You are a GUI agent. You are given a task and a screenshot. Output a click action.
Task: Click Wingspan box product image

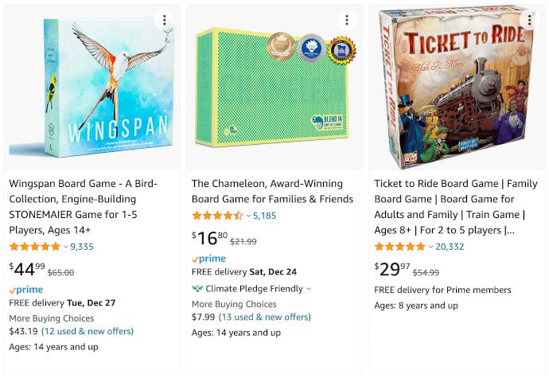(91, 88)
